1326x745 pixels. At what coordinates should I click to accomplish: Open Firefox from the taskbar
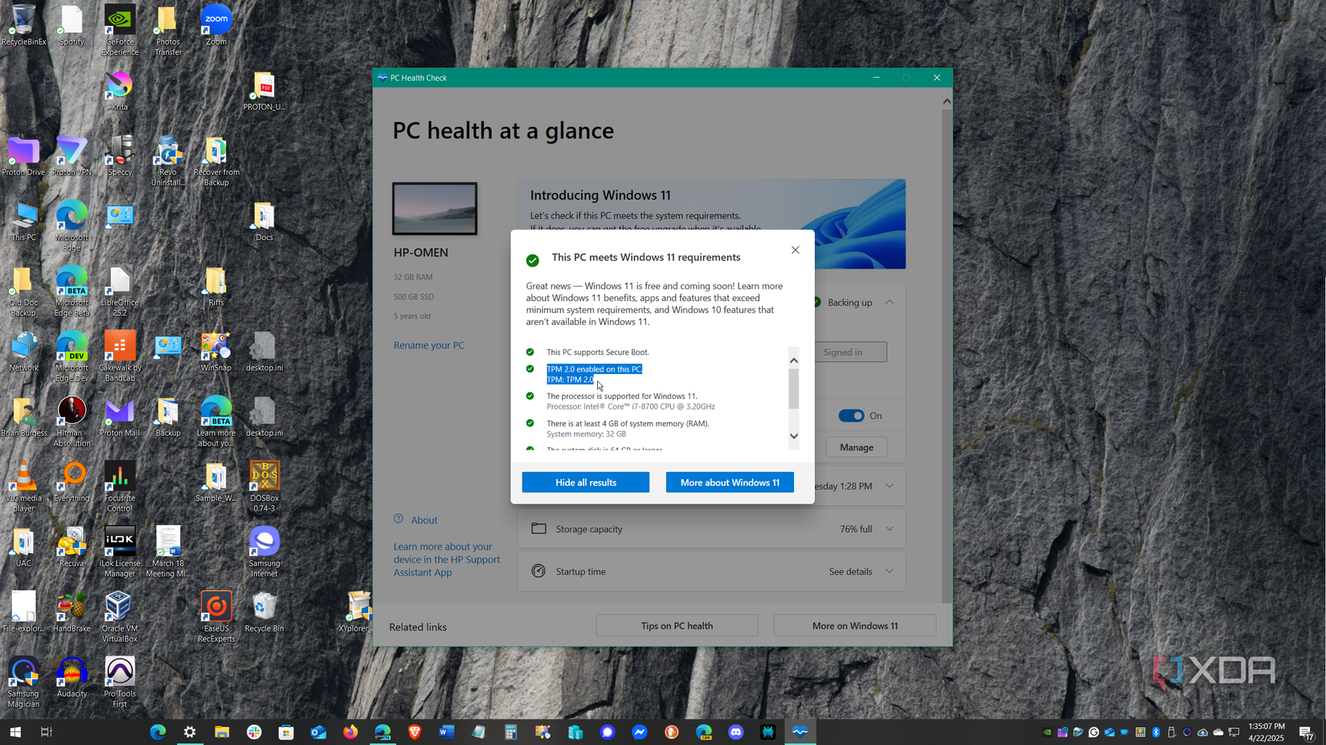[x=350, y=731]
